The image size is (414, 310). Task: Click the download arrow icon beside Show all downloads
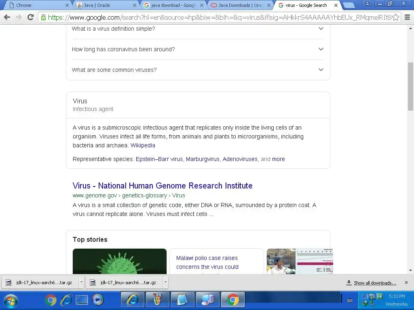click(x=349, y=283)
